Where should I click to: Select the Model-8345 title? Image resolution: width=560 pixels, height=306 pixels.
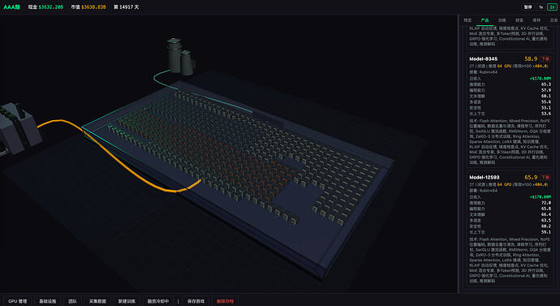[x=483, y=59]
